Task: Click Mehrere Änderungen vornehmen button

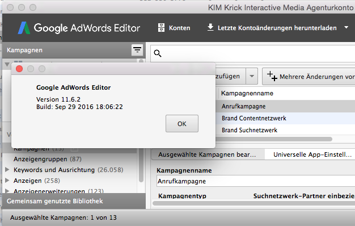Action: [309, 77]
